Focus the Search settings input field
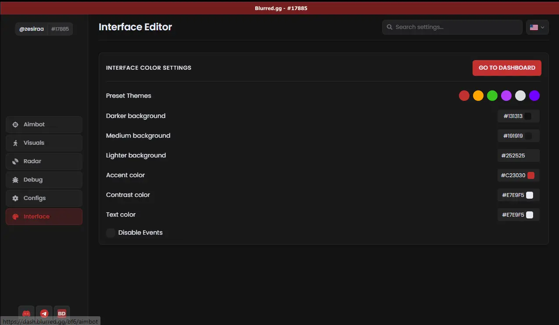The image size is (559, 325). [x=456, y=27]
